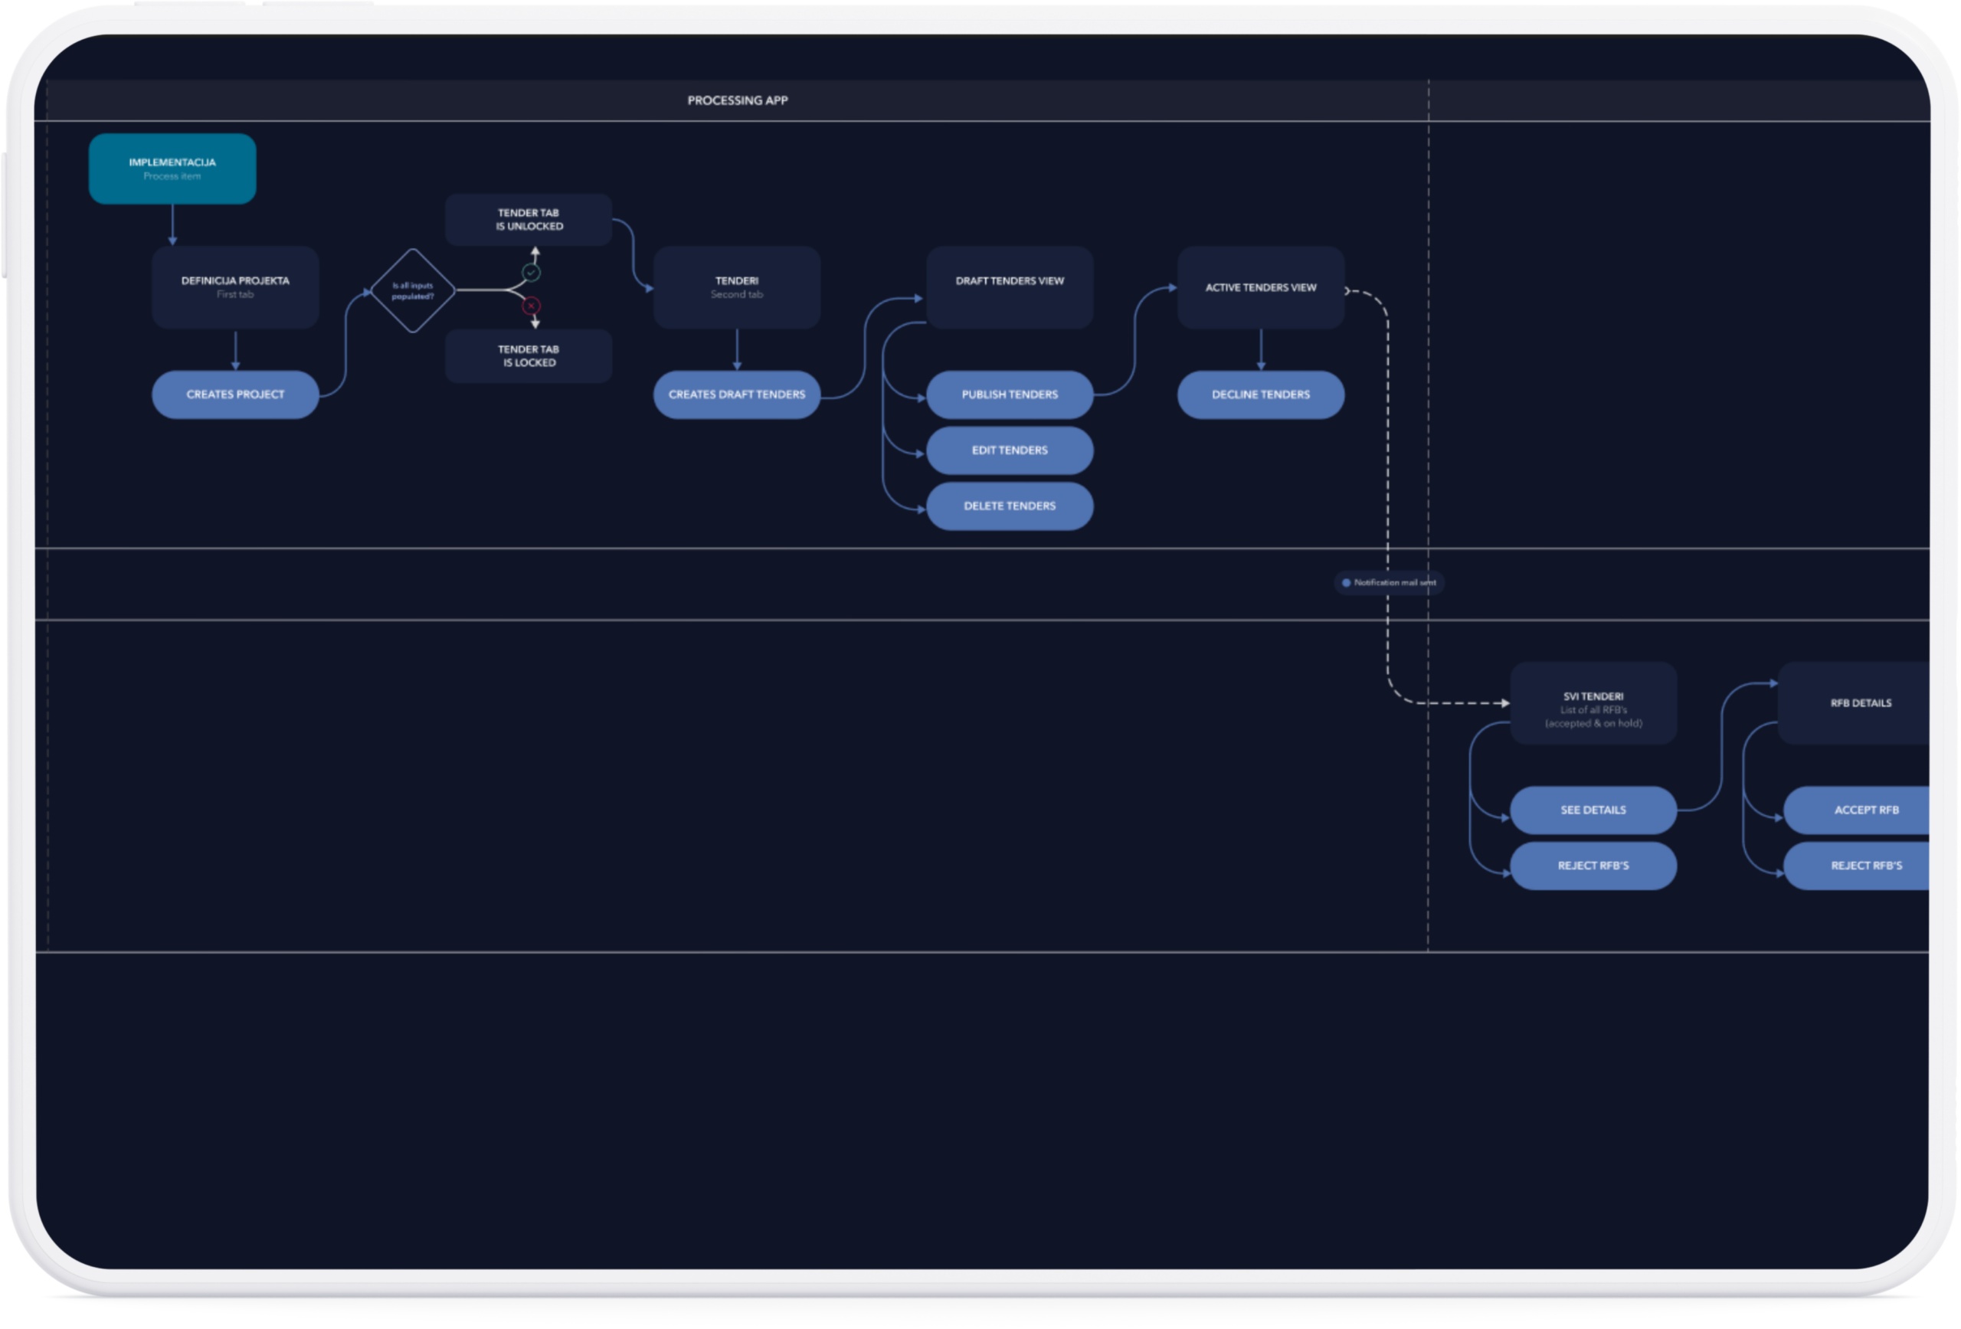Click the green checkmark circle icon
This screenshot has width=1961, height=1329.
pyautogui.click(x=531, y=273)
